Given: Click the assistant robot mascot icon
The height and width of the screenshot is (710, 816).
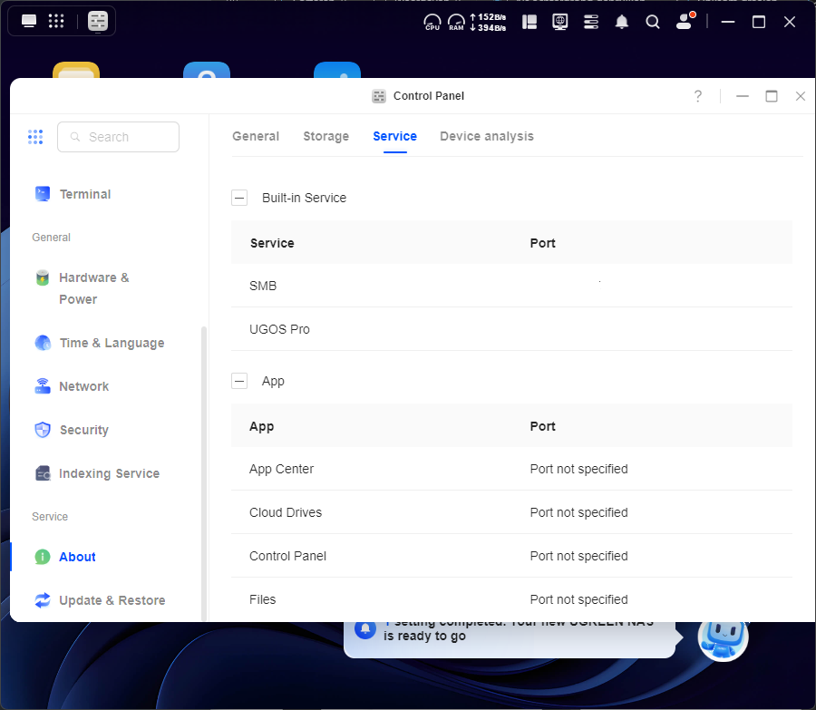Looking at the screenshot, I should [x=723, y=637].
